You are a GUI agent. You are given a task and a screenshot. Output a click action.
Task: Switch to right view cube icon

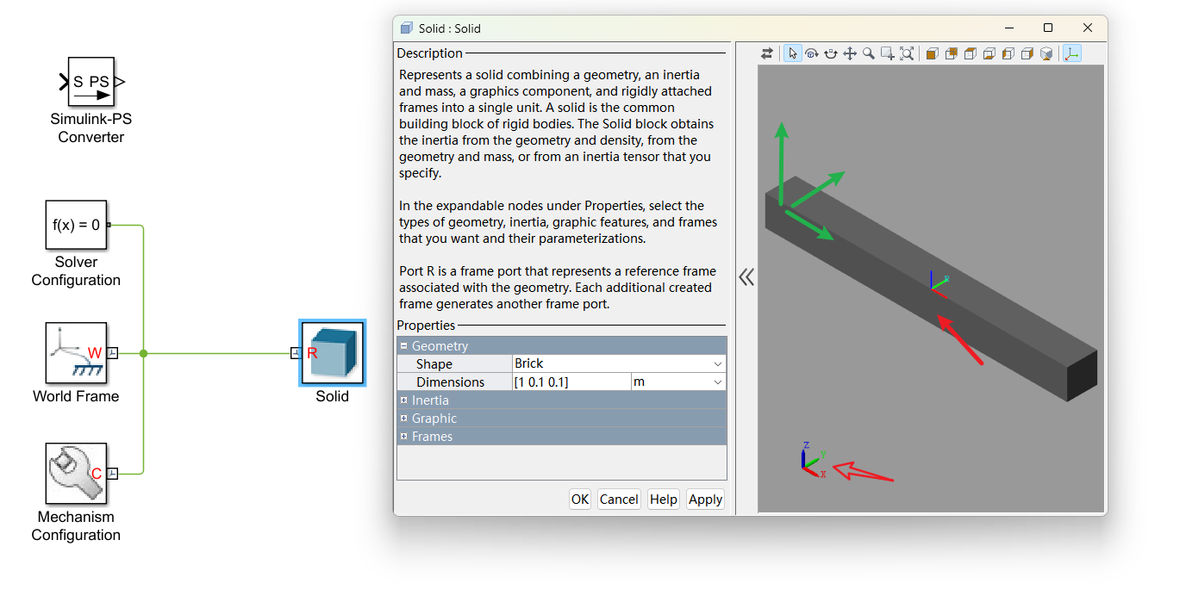pos(1027,53)
